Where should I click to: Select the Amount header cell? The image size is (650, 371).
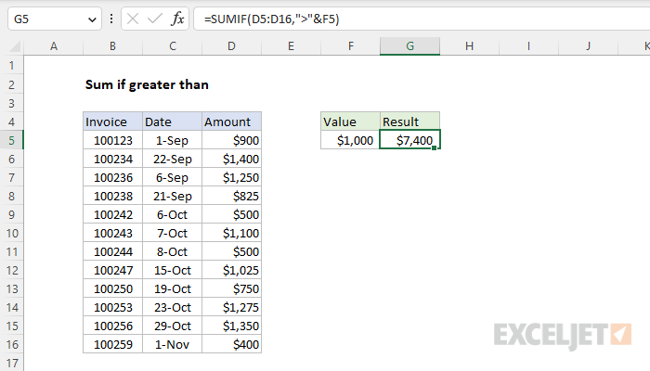coord(232,122)
